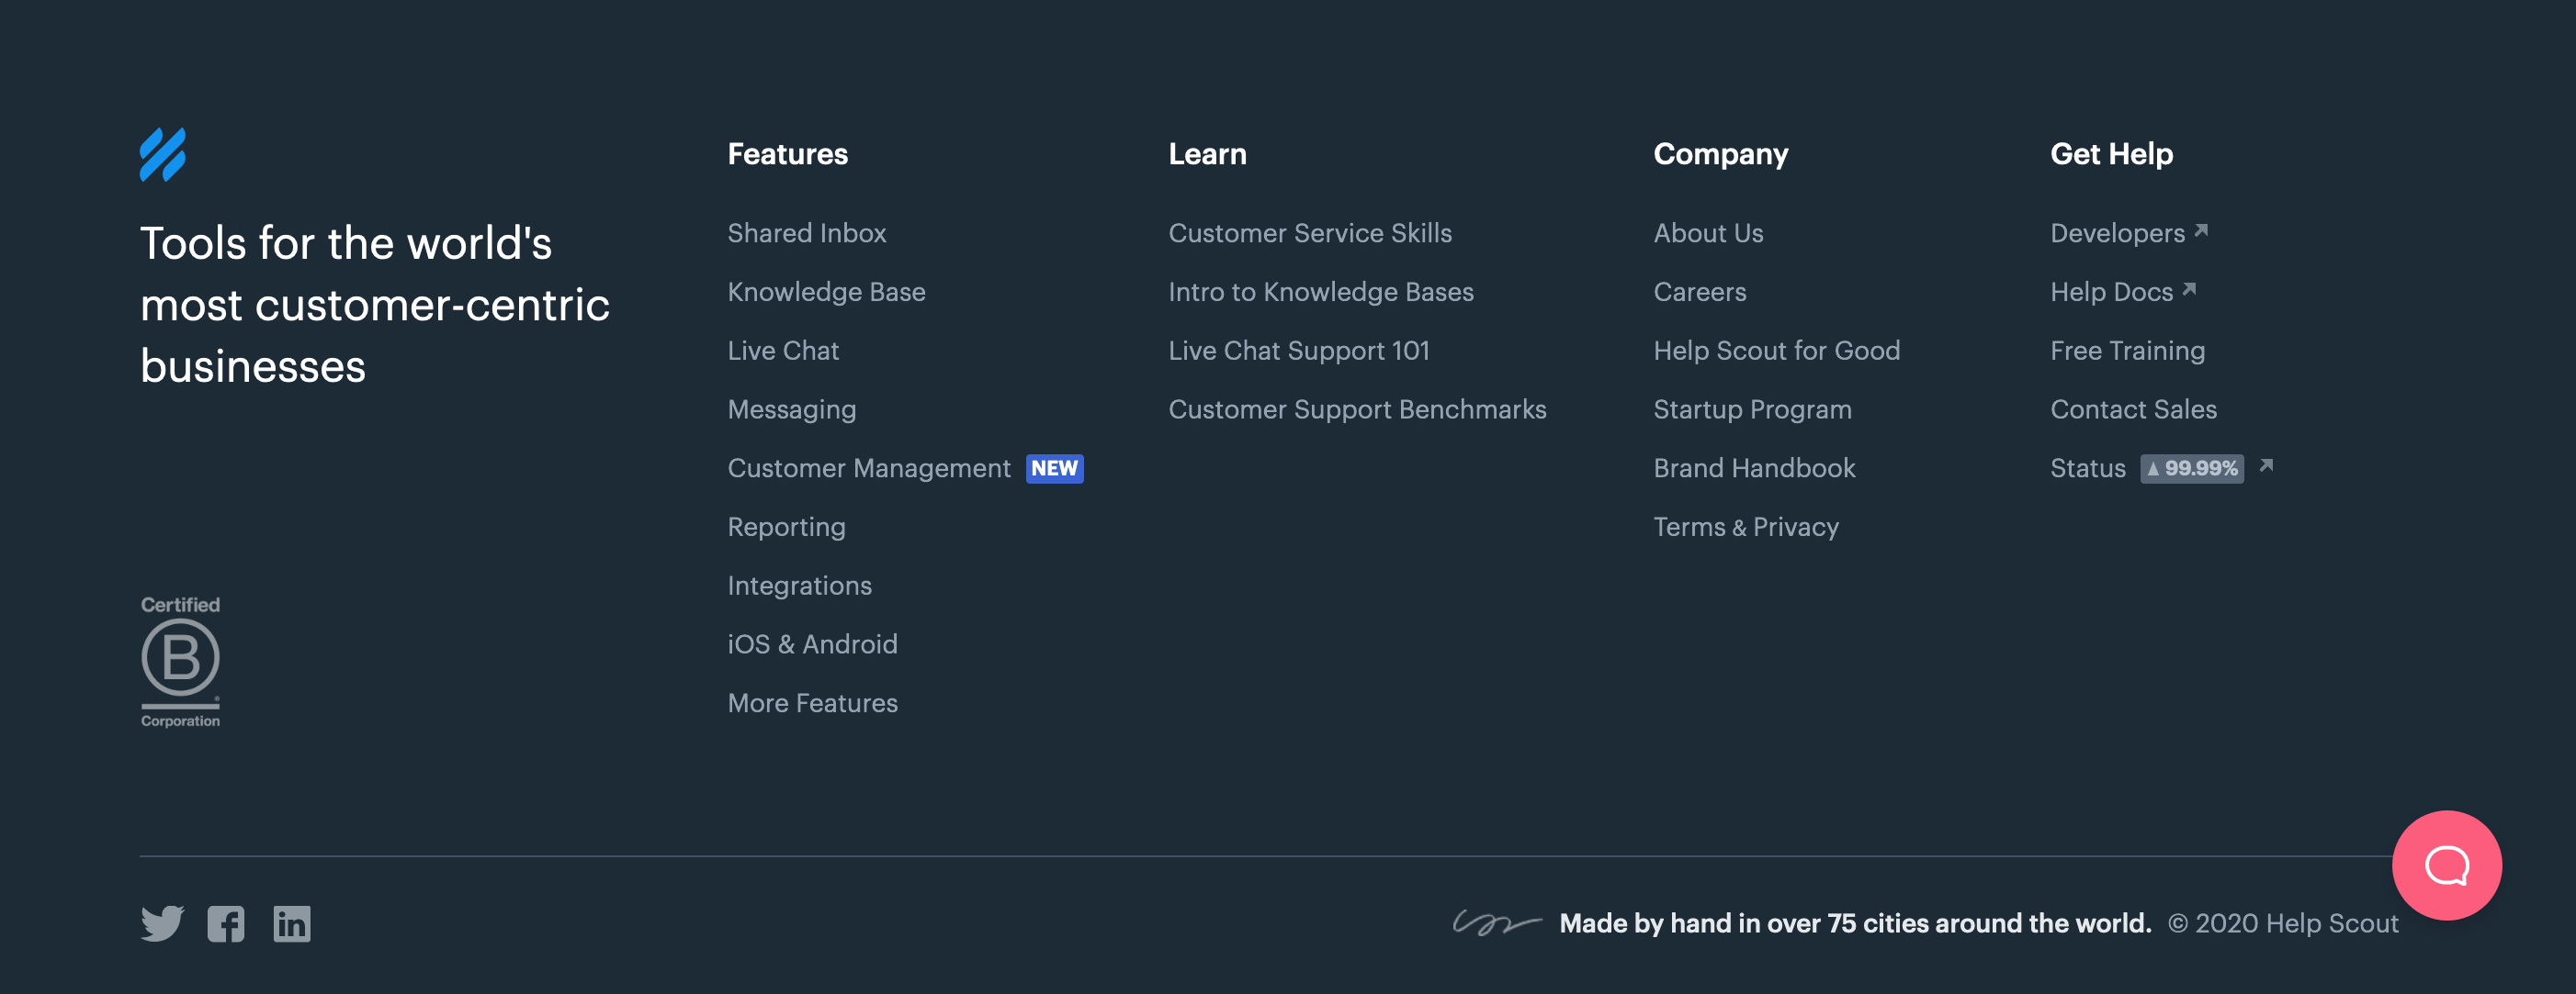The width and height of the screenshot is (2576, 994).
Task: Go to Careers page
Action: pos(1700,292)
